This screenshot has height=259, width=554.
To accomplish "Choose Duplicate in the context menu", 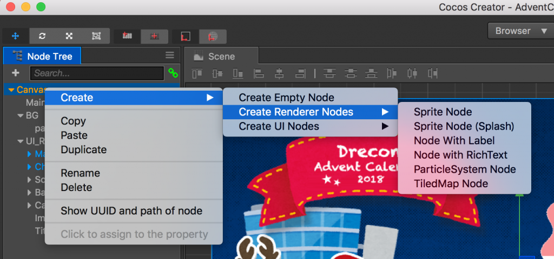I will (83, 149).
